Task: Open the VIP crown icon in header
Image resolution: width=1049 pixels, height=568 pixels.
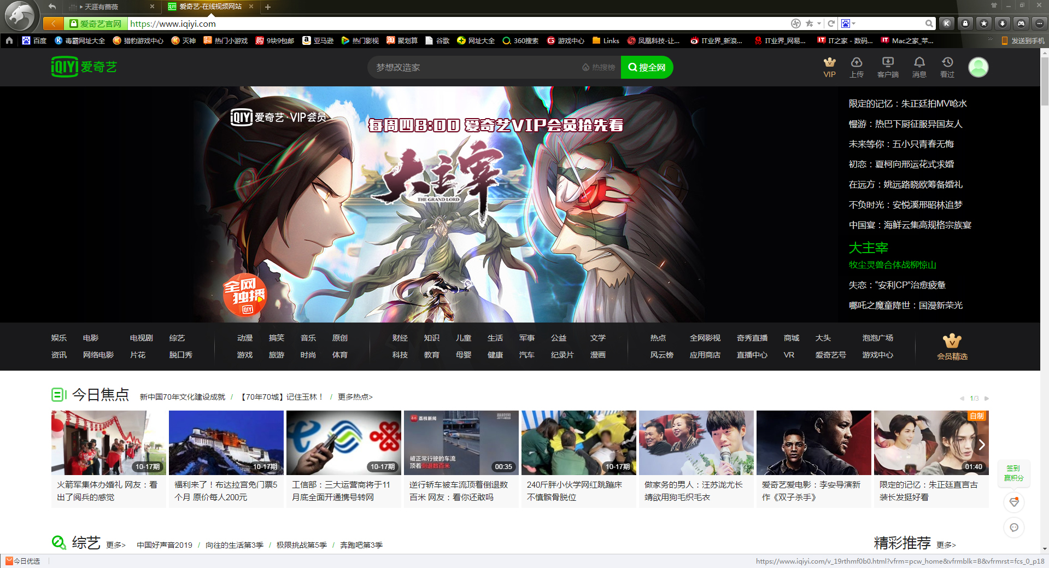Action: point(829,62)
